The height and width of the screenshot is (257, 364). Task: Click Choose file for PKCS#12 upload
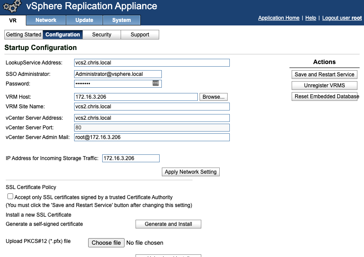tap(106, 243)
